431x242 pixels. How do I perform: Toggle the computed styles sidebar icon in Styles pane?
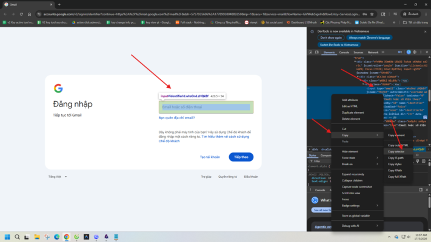424,162
